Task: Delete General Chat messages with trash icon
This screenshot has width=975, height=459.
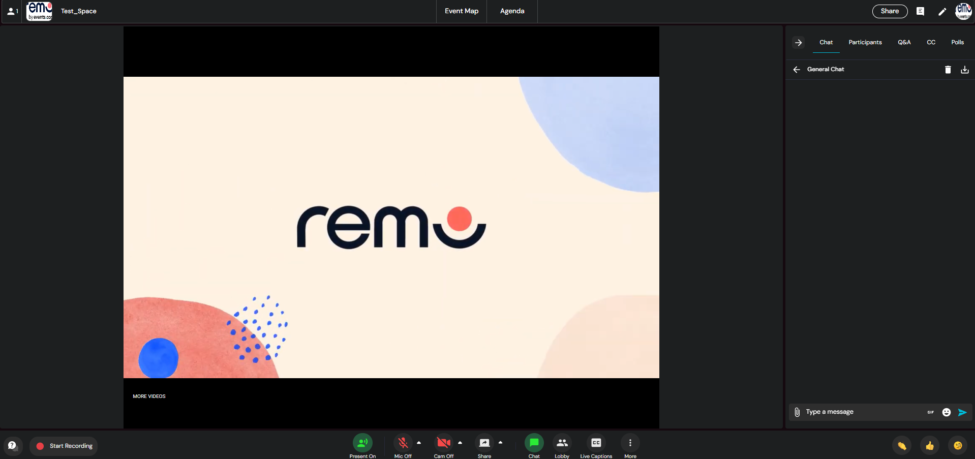Action: [948, 70]
